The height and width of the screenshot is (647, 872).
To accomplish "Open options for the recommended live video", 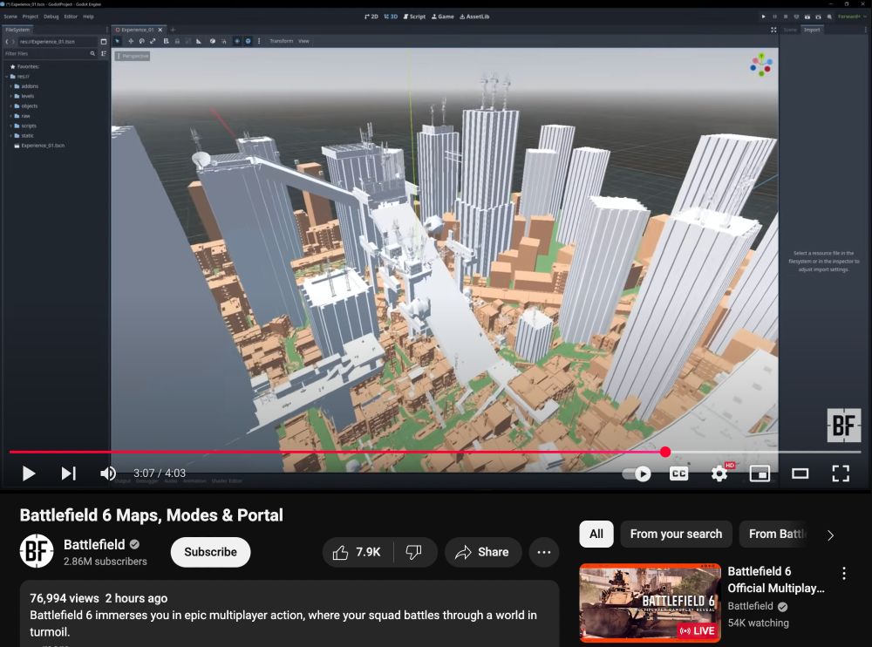I will click(x=843, y=574).
